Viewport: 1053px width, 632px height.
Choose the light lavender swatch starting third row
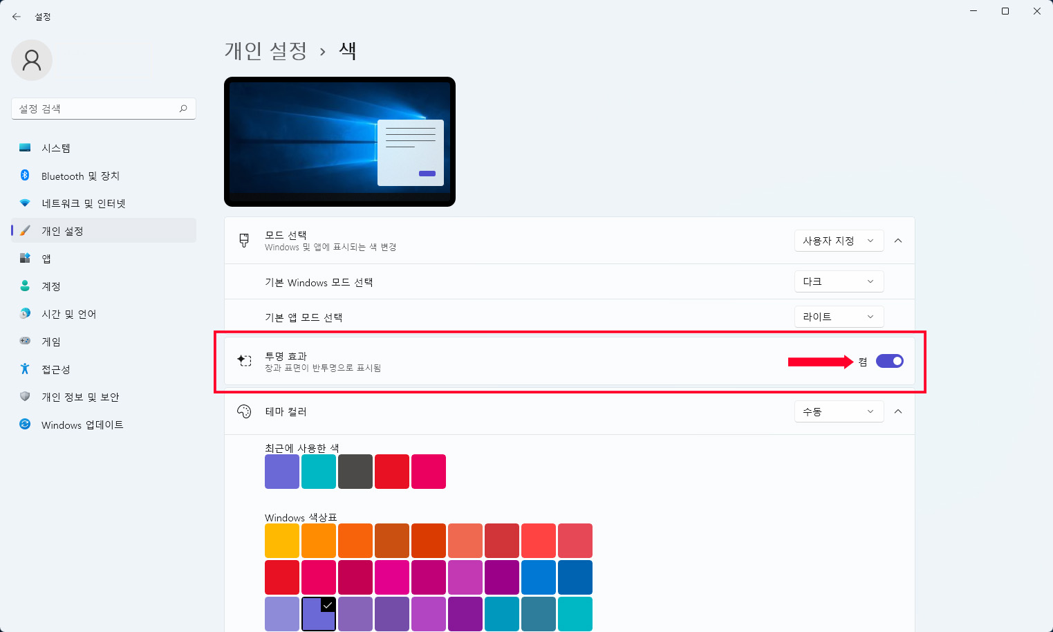[282, 614]
